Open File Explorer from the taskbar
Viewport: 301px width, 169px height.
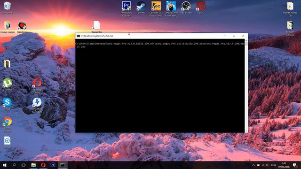tap(33, 165)
